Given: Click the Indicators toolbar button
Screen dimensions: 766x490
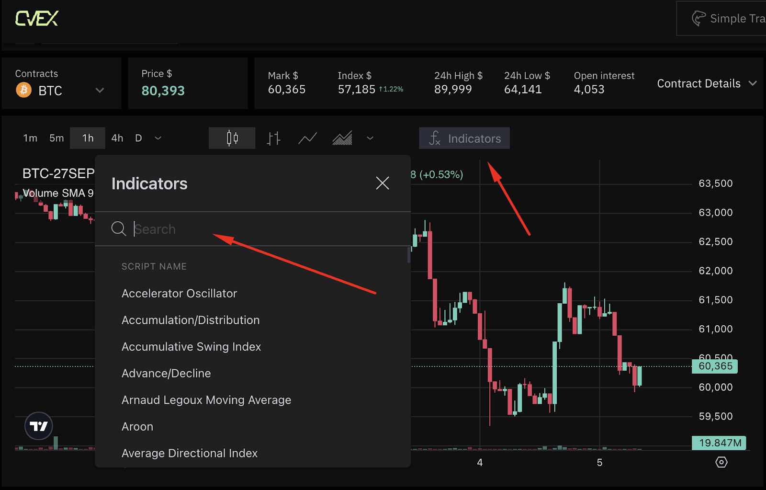Looking at the screenshot, I should click(x=464, y=138).
